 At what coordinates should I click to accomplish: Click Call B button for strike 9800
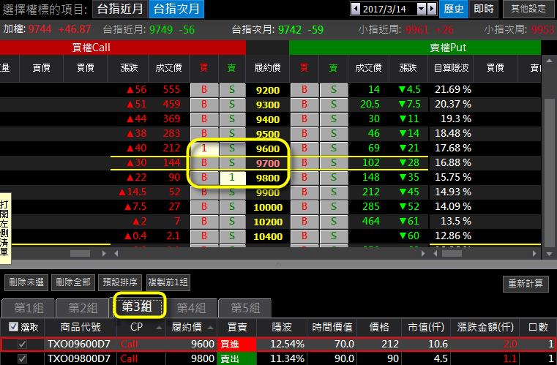(x=204, y=178)
